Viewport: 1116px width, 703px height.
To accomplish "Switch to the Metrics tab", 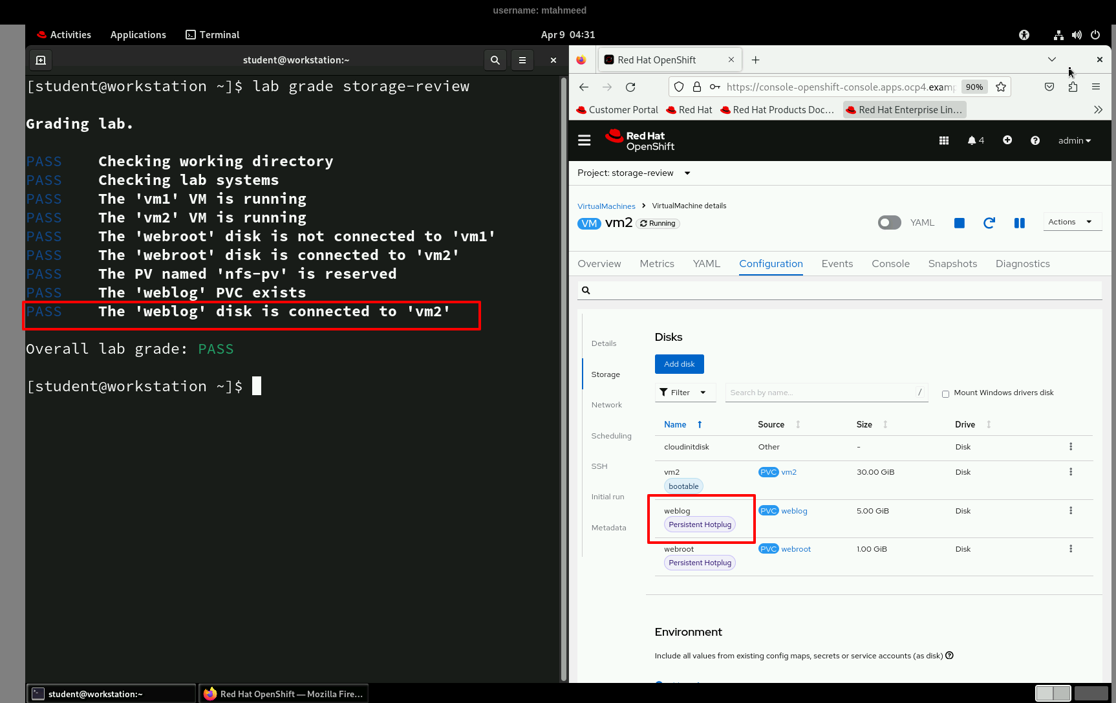I will pos(657,264).
